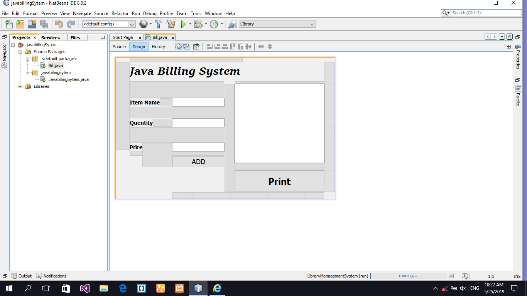Expand the Libraries tree node
Viewport: 527px width, 296px height.
[20, 86]
